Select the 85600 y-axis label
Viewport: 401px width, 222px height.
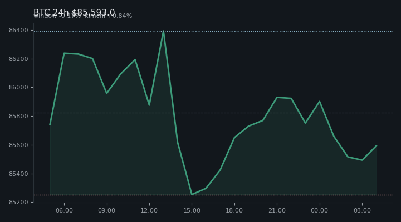pos(18,145)
